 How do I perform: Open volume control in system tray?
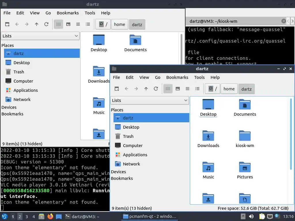pos(251,216)
